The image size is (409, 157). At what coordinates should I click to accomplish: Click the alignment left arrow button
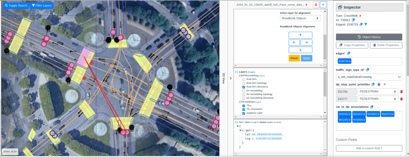point(294,42)
